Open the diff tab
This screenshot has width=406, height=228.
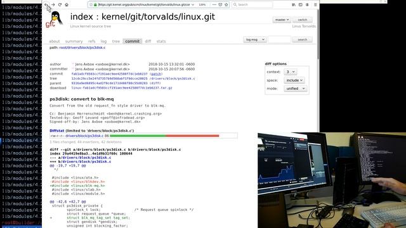(x=148, y=41)
